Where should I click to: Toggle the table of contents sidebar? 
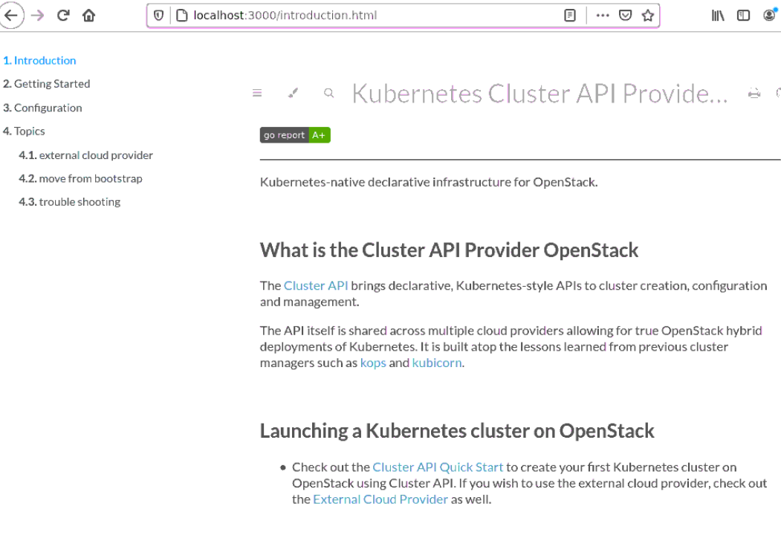point(257,93)
